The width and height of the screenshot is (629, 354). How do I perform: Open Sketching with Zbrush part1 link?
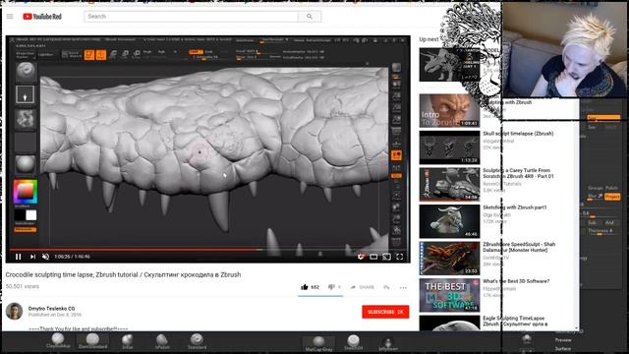click(x=515, y=207)
